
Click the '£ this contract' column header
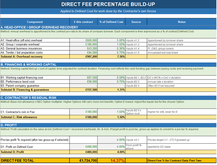pyautogui.click(x=83, y=22)
